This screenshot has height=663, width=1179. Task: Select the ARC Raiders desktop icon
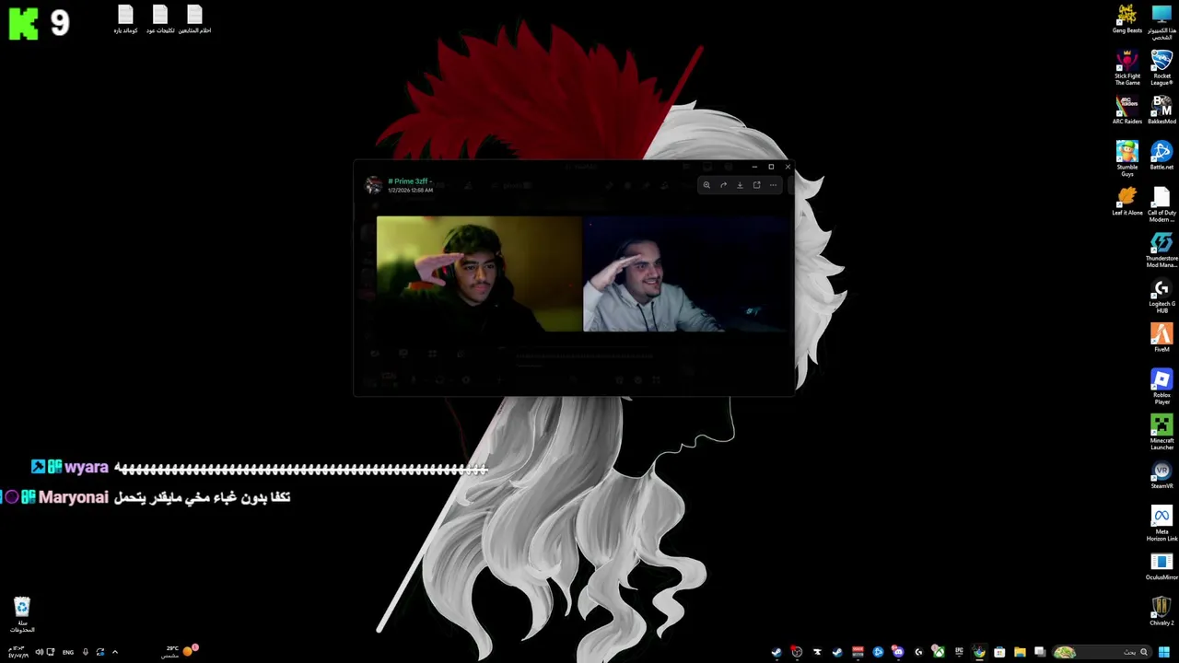pos(1126,110)
